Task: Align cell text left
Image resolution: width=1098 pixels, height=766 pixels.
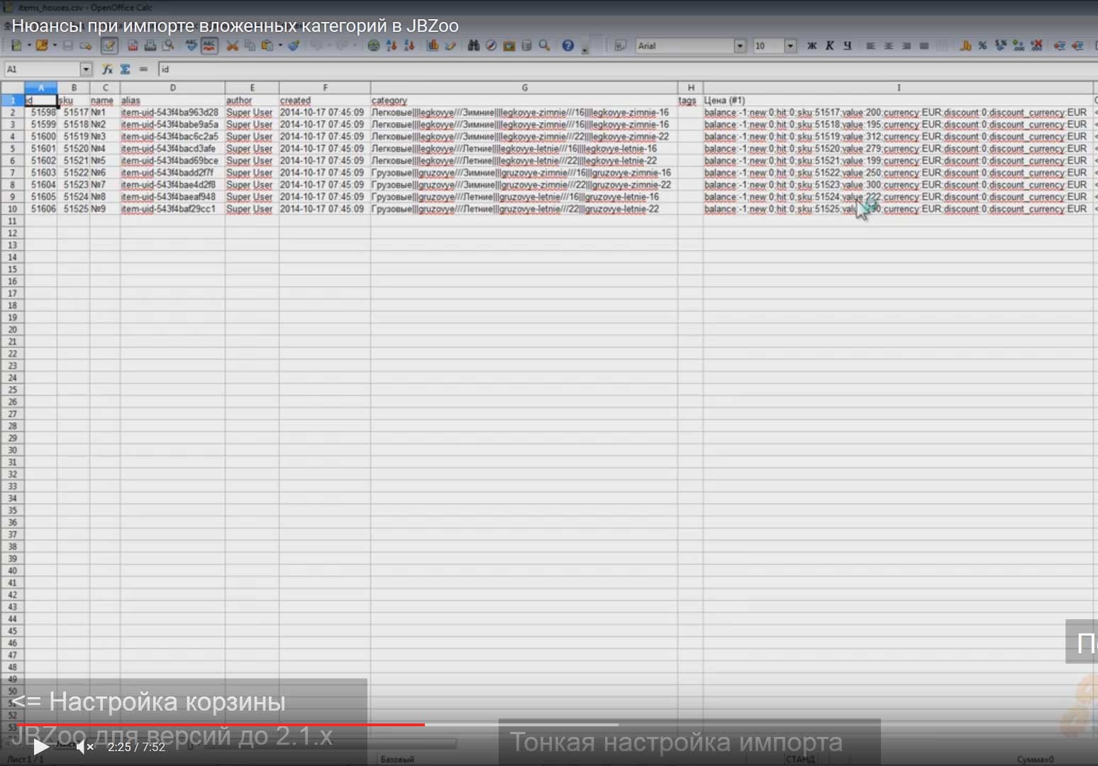Action: tap(870, 45)
